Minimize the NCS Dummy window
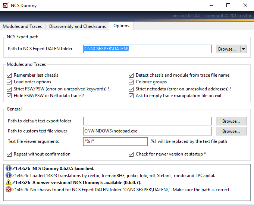 211,5
